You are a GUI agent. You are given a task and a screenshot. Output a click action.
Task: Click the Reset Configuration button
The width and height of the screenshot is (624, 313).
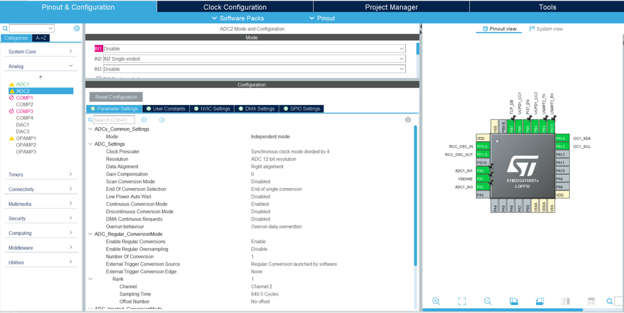[x=116, y=97]
